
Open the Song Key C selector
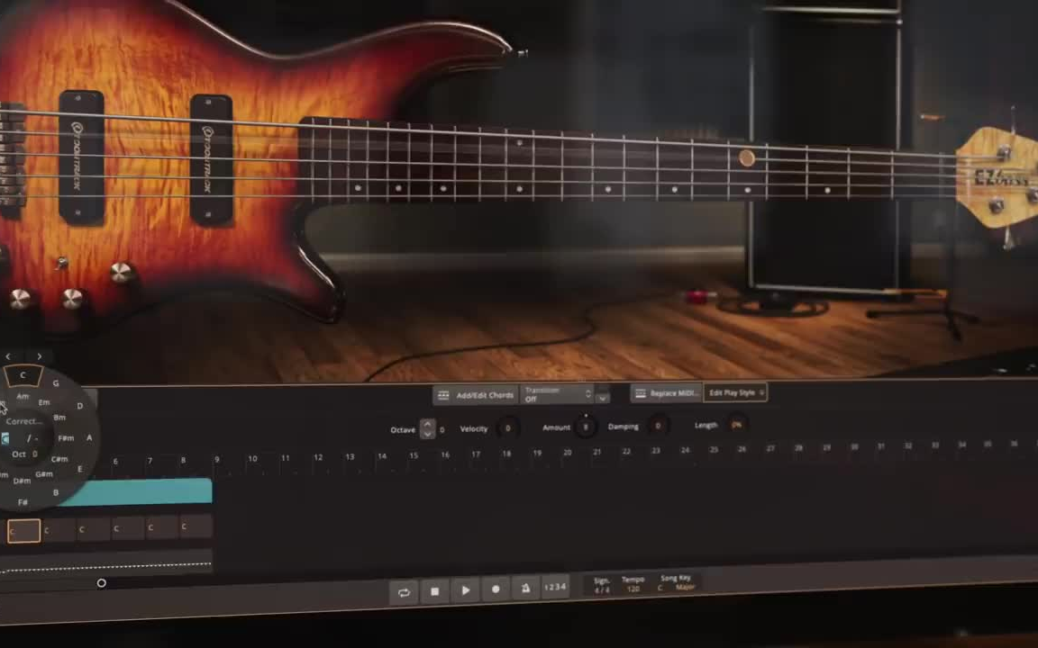(660, 587)
